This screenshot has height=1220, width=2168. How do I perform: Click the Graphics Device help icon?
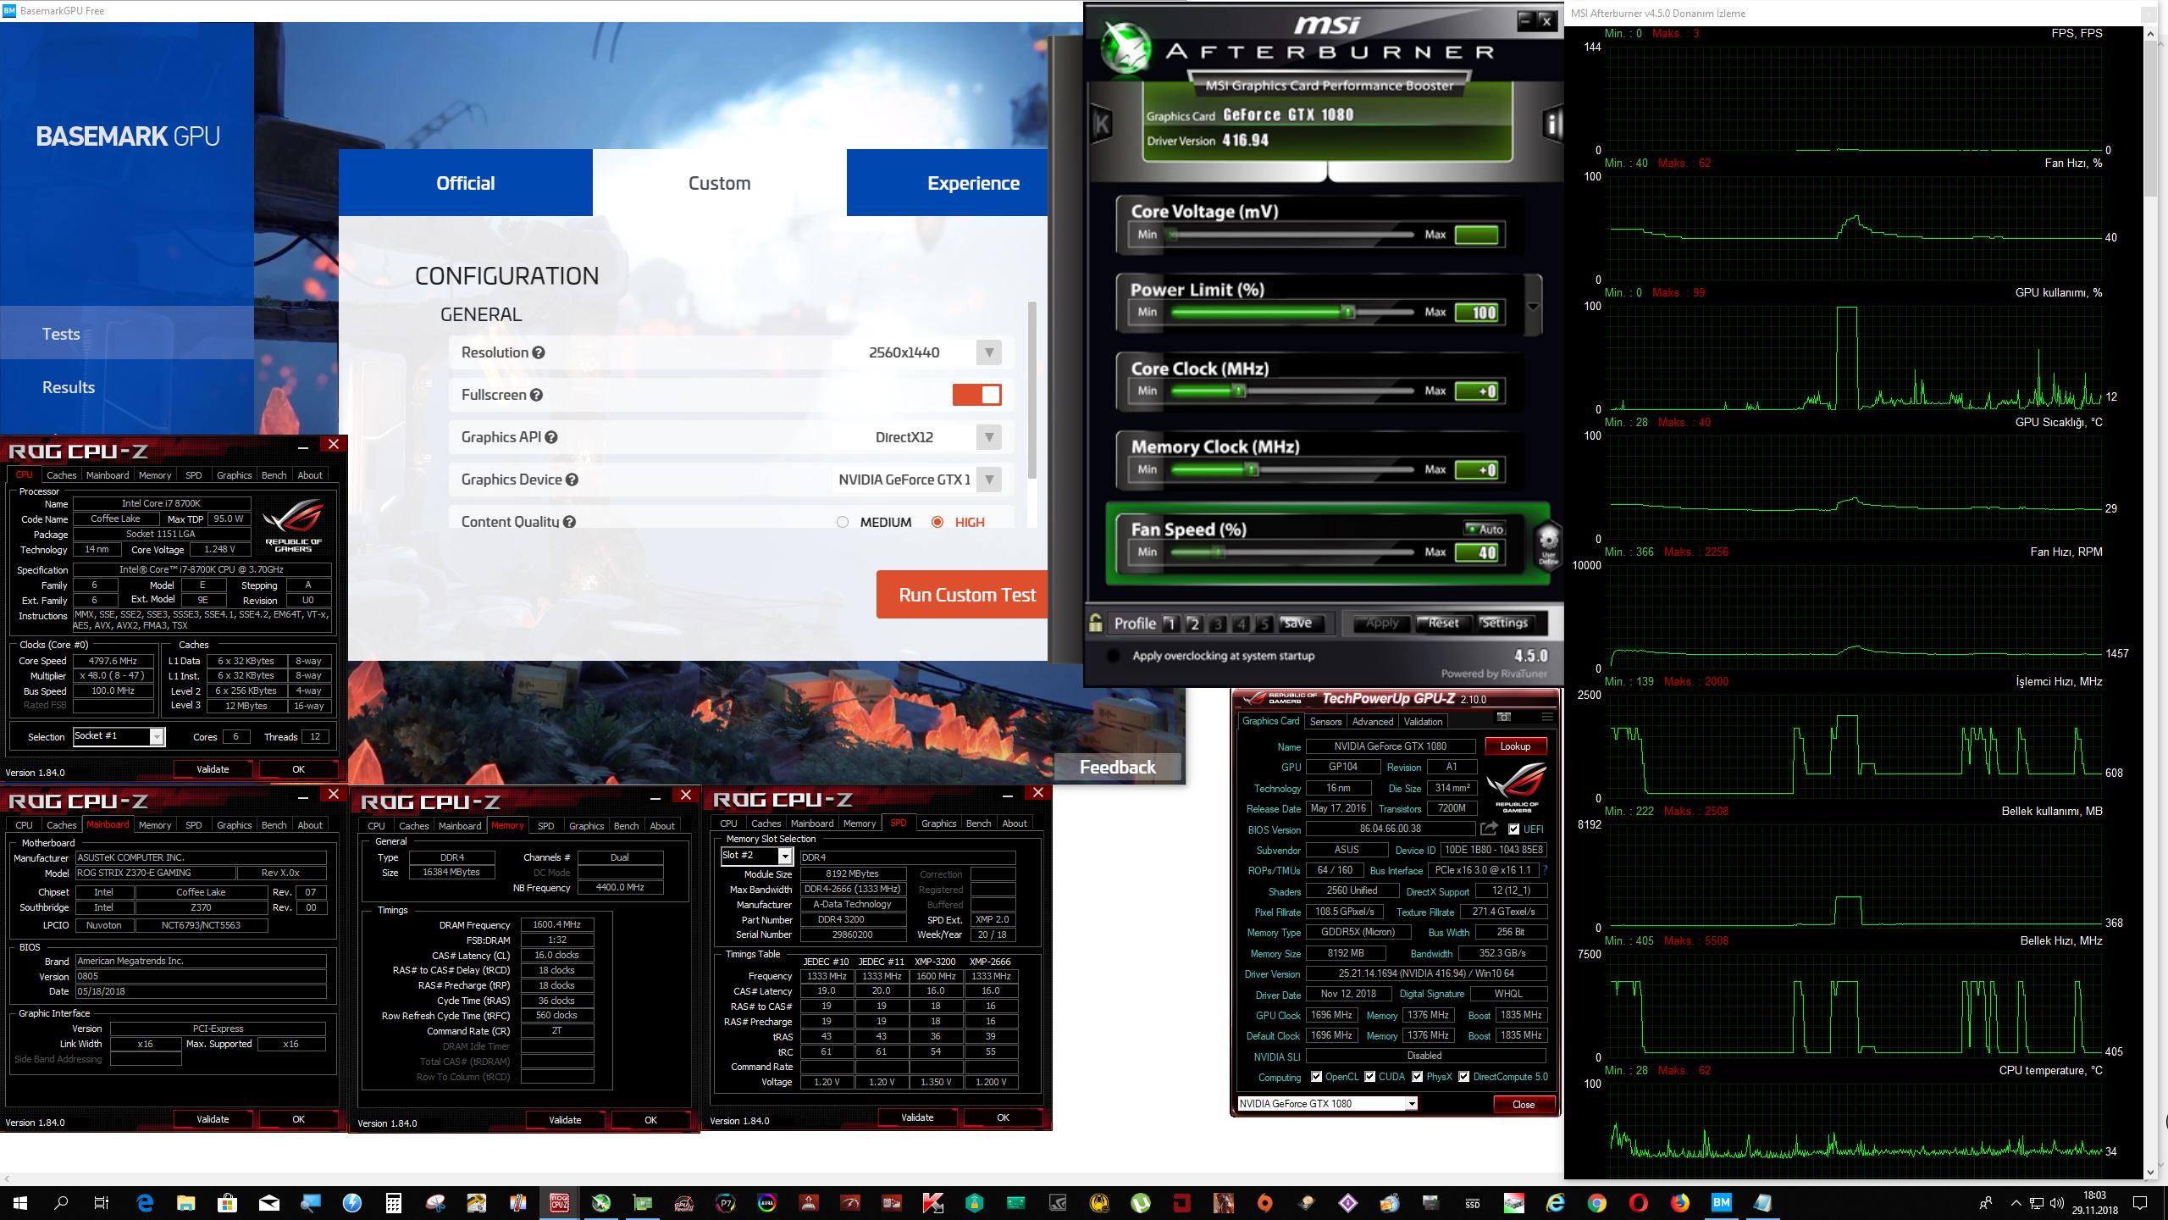point(572,480)
